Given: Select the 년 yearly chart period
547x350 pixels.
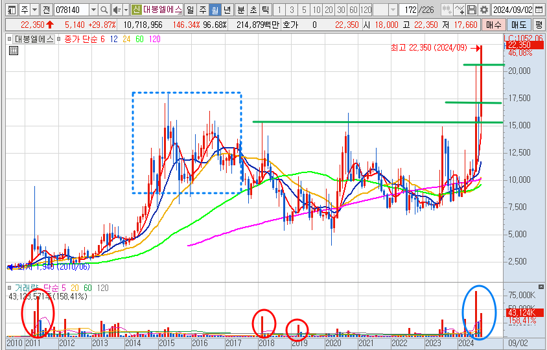Looking at the screenshot, I should [227, 10].
